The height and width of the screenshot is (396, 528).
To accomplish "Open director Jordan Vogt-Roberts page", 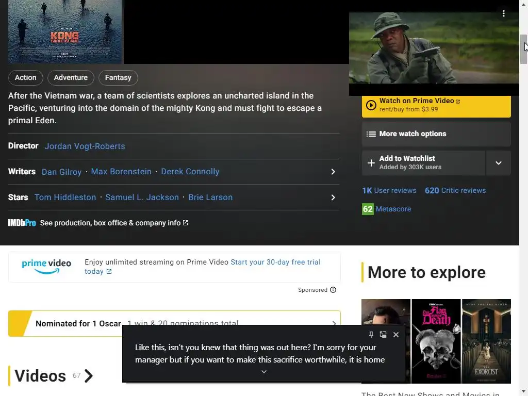I will pyautogui.click(x=85, y=146).
